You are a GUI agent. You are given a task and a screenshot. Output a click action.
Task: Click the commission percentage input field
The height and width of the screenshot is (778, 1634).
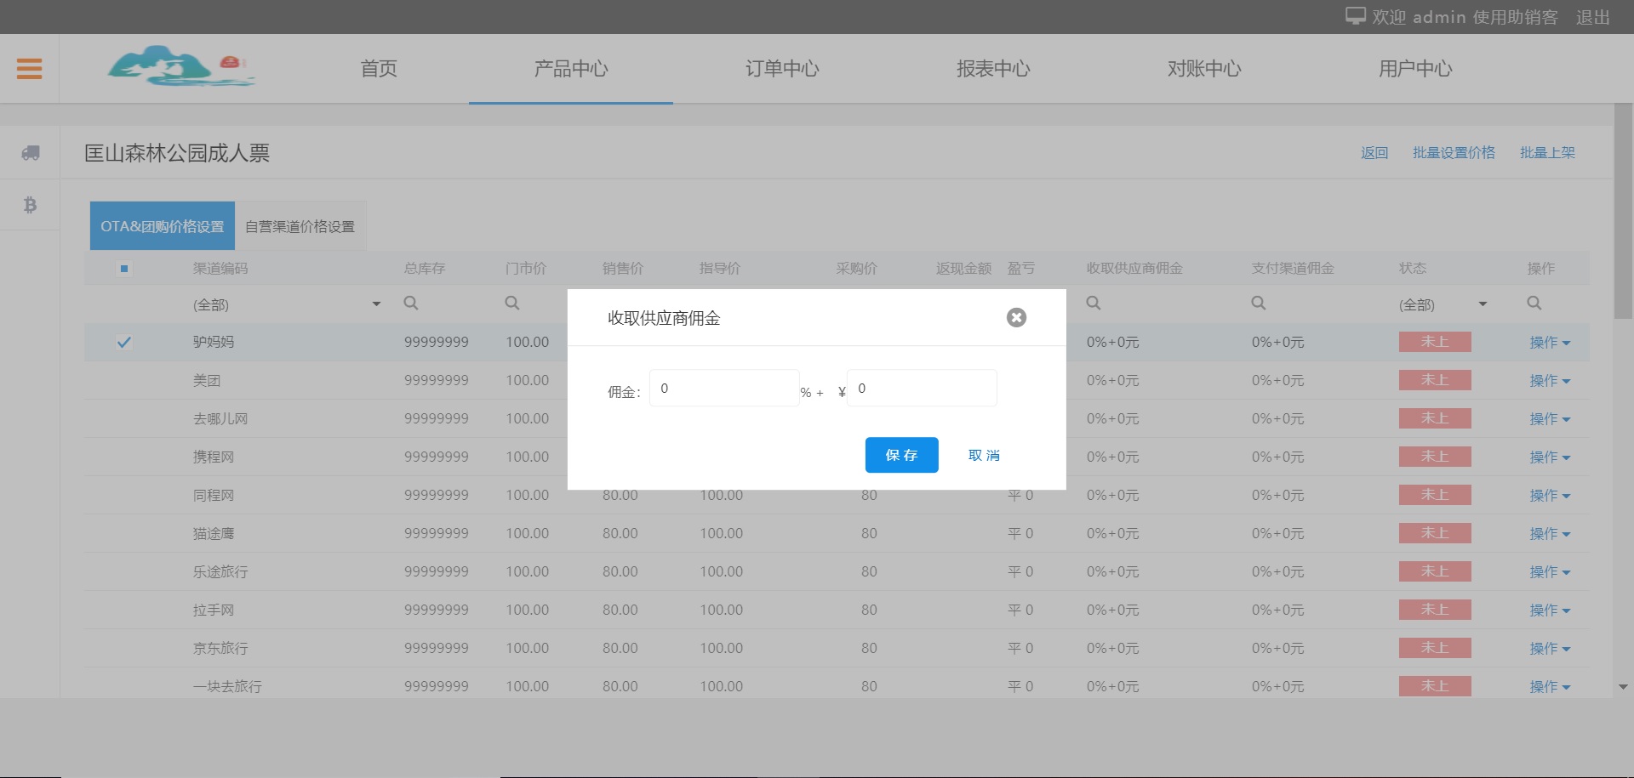(x=723, y=389)
